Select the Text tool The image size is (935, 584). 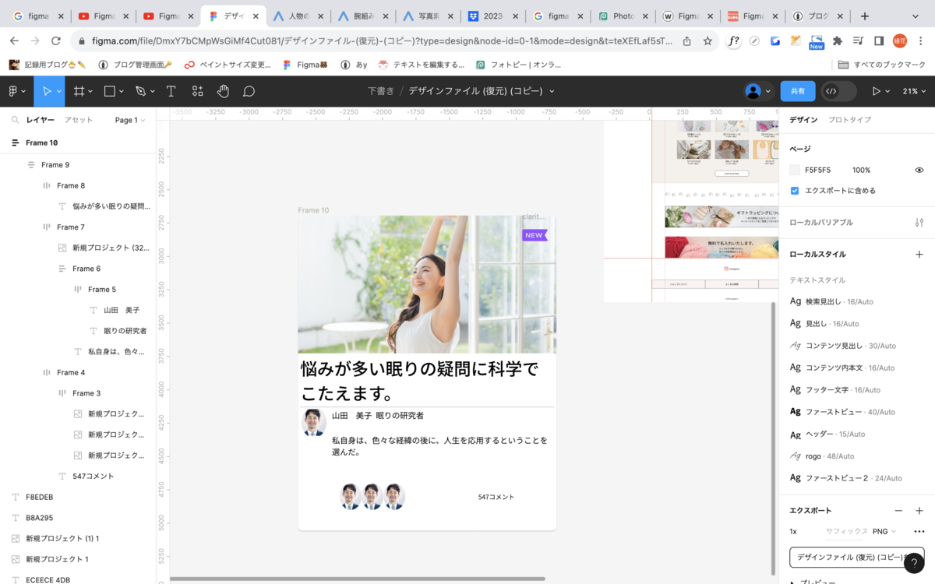click(171, 91)
